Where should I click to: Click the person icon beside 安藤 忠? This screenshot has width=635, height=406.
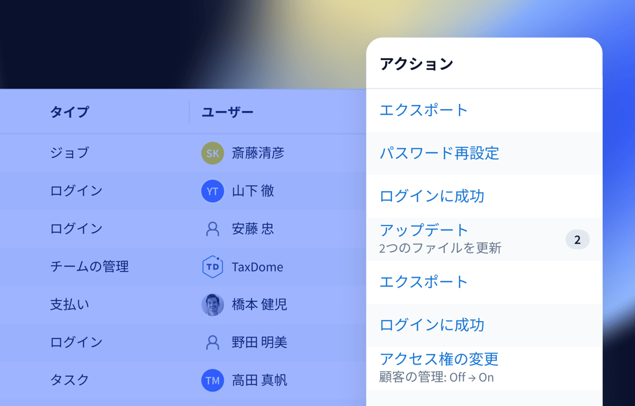[x=213, y=229]
